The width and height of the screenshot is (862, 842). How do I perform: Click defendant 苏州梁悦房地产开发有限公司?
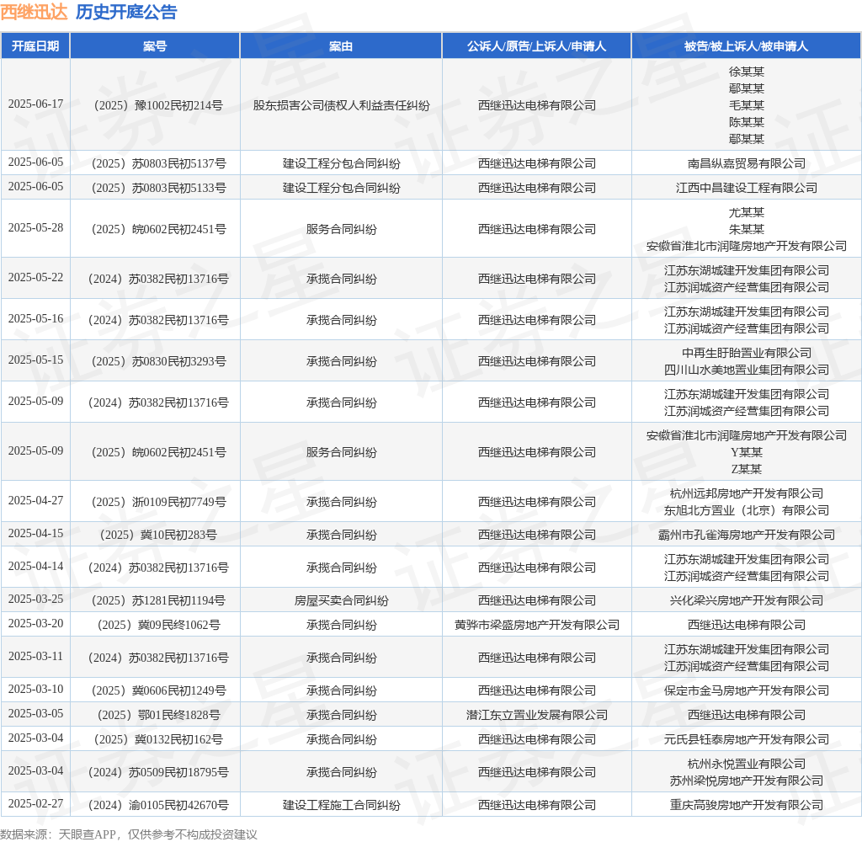coord(746,781)
